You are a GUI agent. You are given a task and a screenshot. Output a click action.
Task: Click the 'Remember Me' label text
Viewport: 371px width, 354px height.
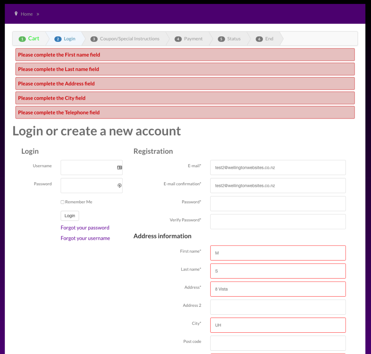coord(79,202)
